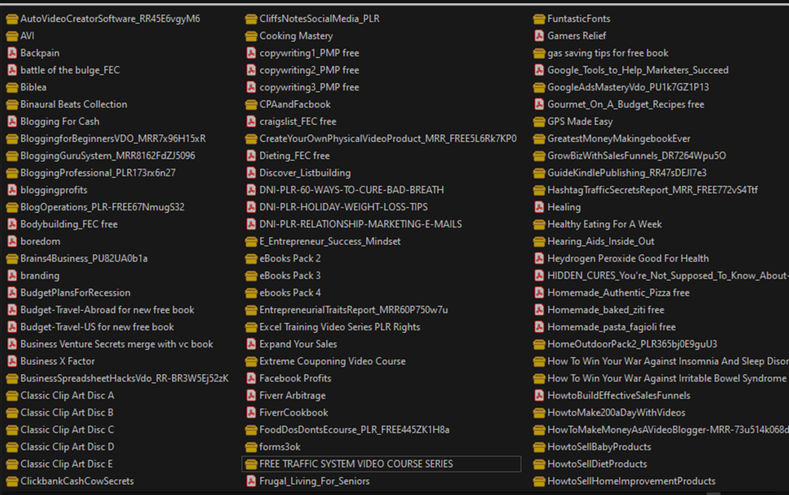Click the PDF icon next to Healing
Image resolution: width=789 pixels, height=495 pixels.
pyautogui.click(x=539, y=207)
